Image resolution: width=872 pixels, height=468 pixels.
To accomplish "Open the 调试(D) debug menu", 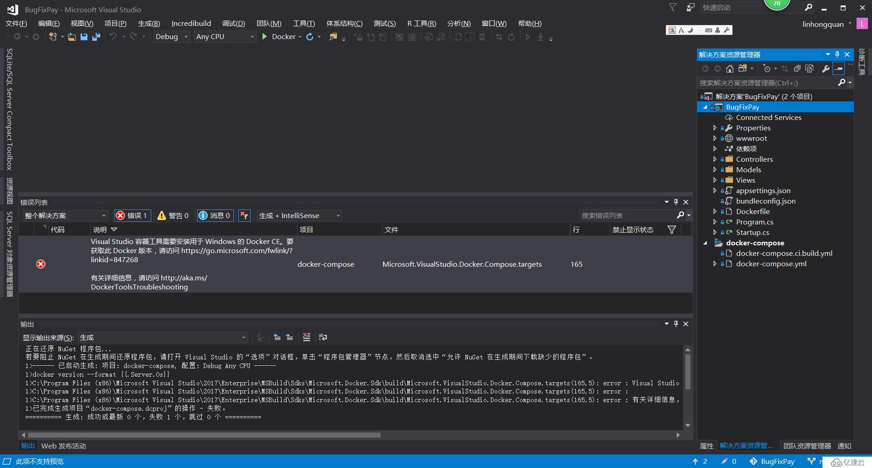I will tap(233, 23).
